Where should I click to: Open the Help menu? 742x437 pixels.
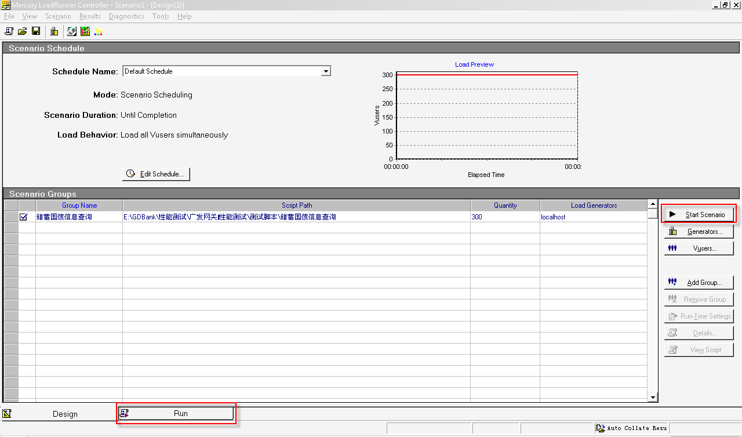(x=184, y=16)
